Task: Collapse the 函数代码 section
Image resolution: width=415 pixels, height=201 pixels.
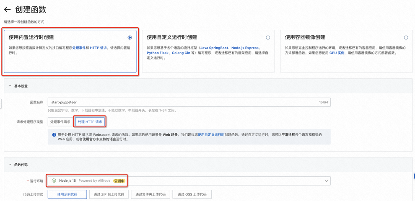Action: coord(10,165)
